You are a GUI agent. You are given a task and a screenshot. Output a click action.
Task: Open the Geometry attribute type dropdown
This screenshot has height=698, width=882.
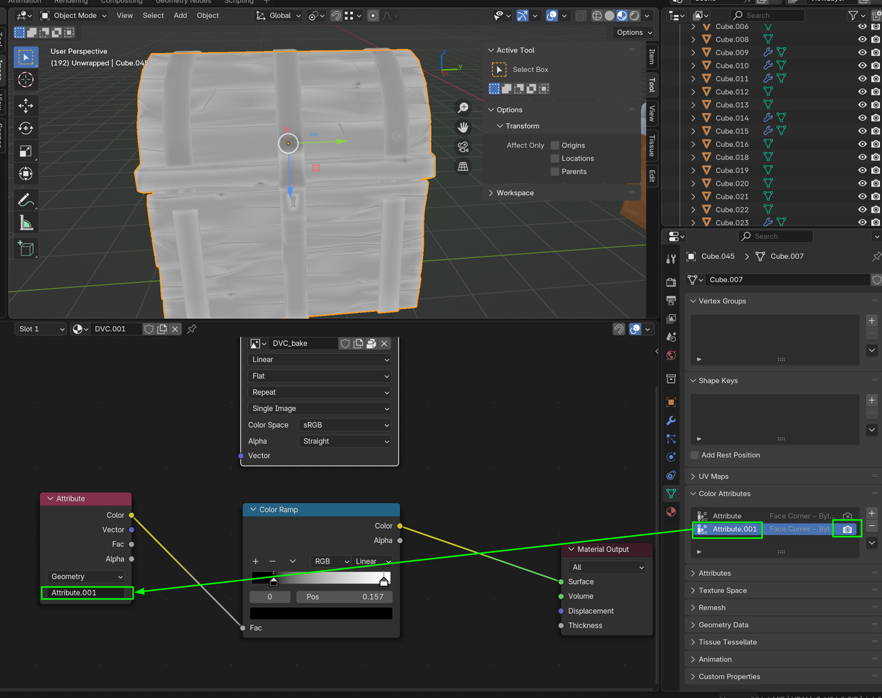click(x=86, y=577)
